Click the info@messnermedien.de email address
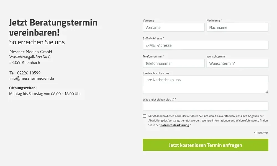277x166 pixels. [x=32, y=78]
